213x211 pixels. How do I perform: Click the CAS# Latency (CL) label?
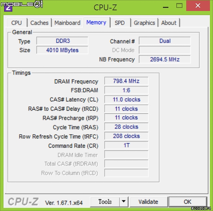click(x=74, y=100)
